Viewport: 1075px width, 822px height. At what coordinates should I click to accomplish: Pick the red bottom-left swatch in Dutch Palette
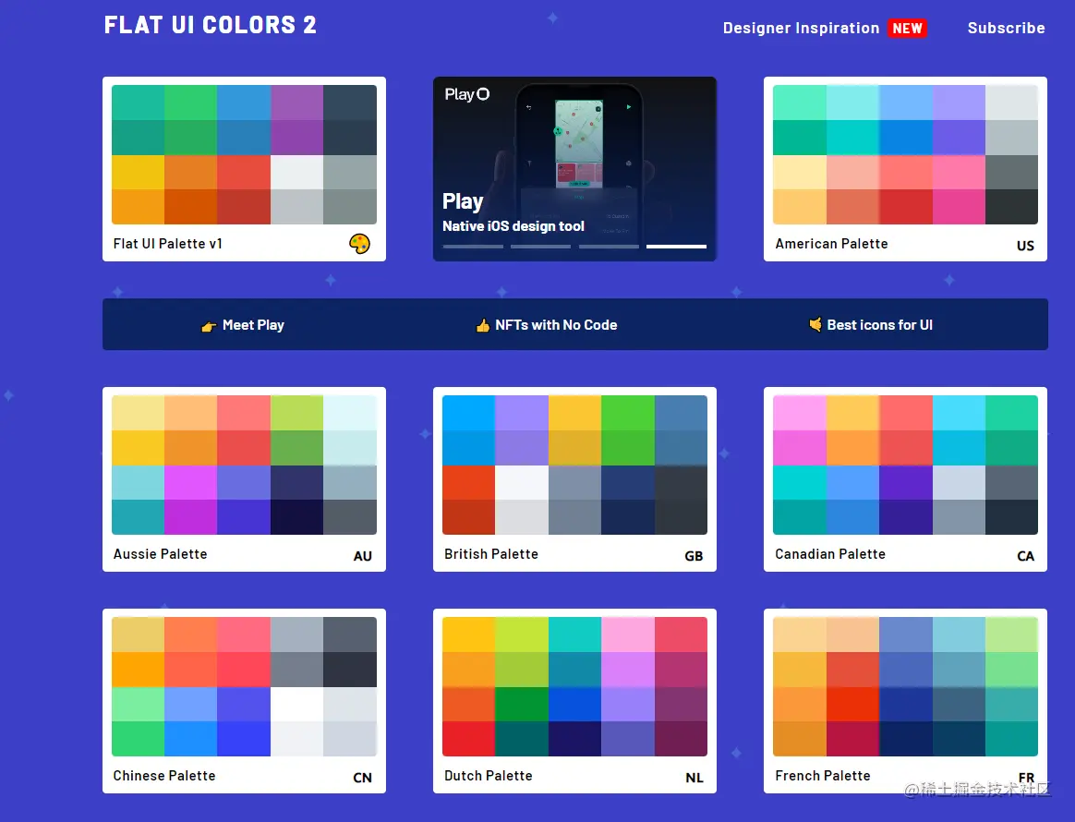[x=468, y=738]
